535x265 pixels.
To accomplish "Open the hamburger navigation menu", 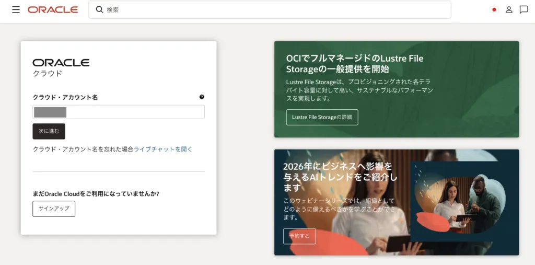I will [16, 9].
